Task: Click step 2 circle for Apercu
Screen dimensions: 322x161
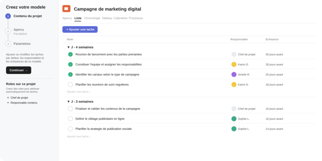Action: point(8,31)
